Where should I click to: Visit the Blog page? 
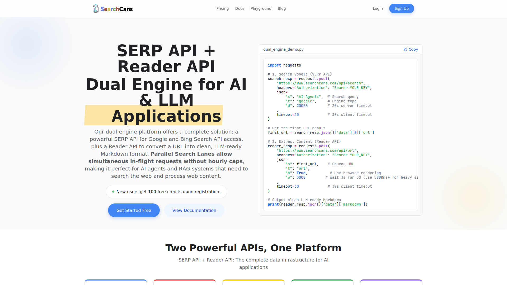coord(281,8)
